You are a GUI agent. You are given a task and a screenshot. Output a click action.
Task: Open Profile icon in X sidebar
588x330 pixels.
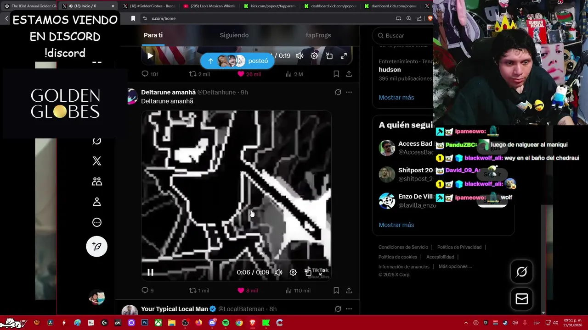pyautogui.click(x=97, y=202)
